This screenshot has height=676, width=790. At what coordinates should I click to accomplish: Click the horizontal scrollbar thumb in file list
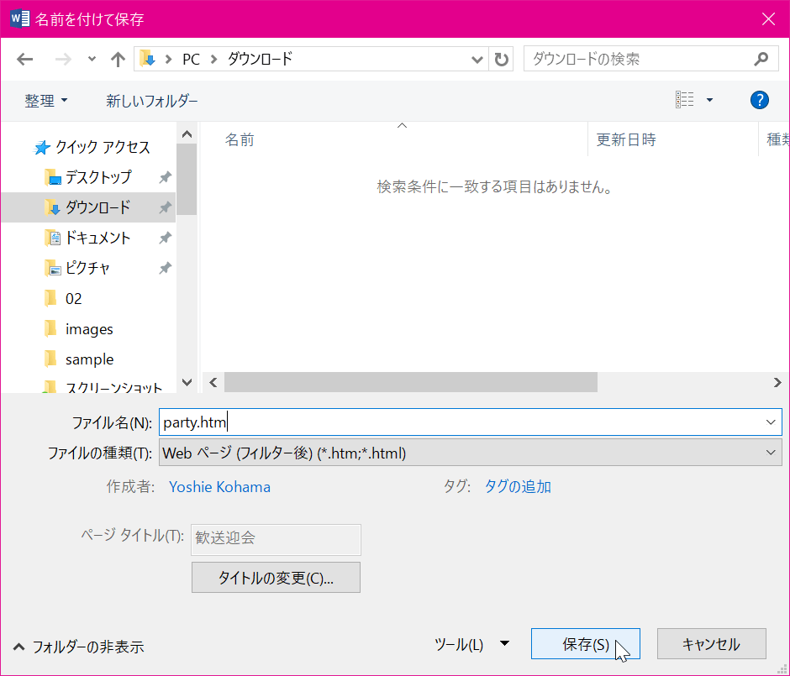click(x=411, y=383)
